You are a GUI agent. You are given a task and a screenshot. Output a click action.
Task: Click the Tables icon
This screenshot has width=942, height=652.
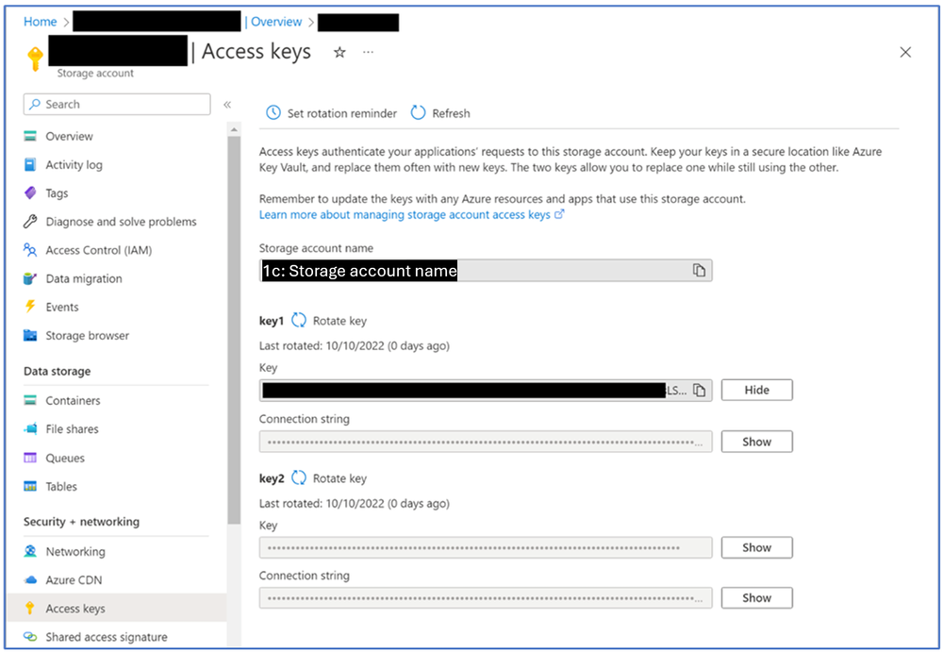click(30, 486)
